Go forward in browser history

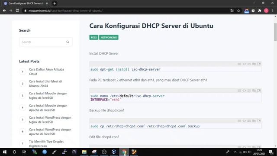[11, 10]
